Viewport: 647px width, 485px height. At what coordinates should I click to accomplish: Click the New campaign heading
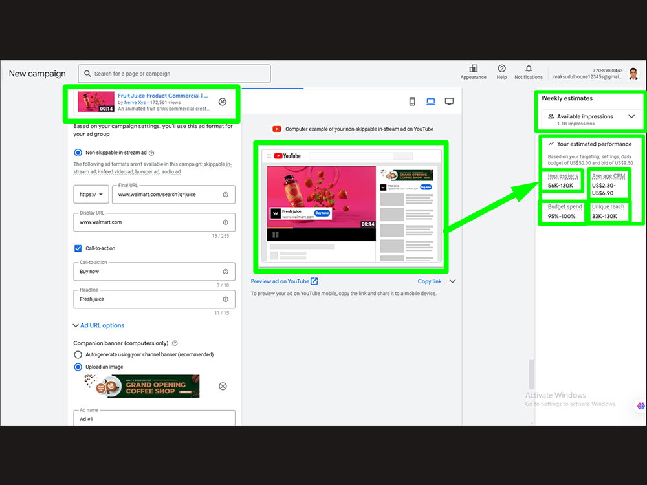pyautogui.click(x=37, y=74)
